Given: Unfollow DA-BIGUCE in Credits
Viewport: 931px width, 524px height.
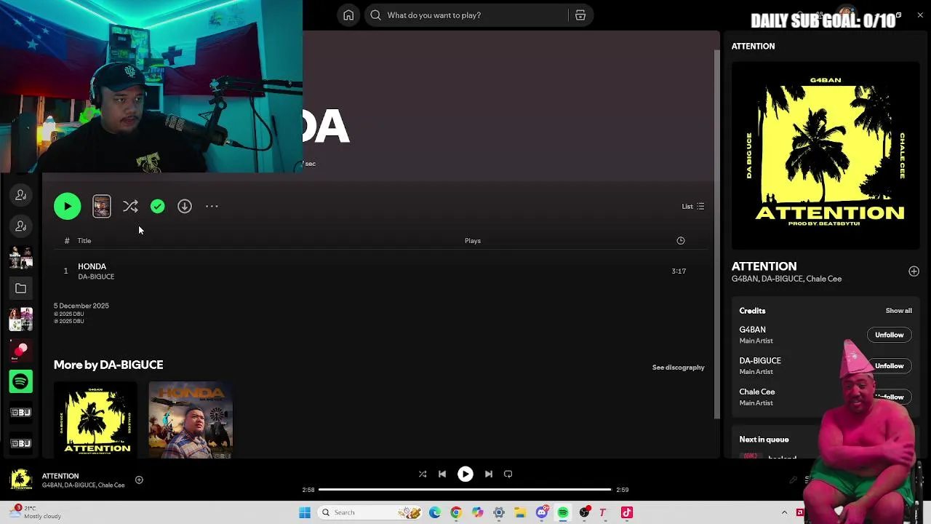Looking at the screenshot, I should pos(889,366).
